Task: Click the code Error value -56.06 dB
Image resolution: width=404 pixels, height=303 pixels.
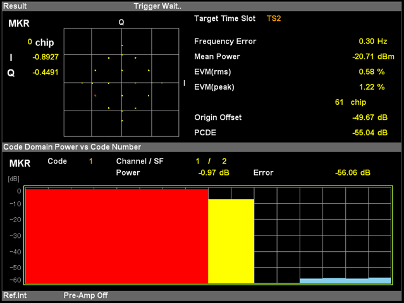Action: pos(352,172)
